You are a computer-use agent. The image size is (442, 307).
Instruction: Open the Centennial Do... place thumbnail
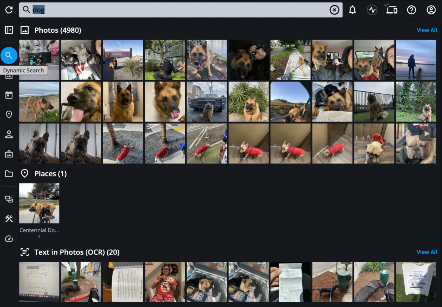click(39, 204)
